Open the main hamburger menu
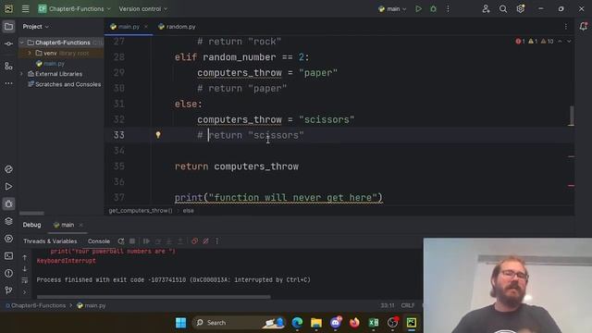The width and height of the screenshot is (592, 333). 25,8
